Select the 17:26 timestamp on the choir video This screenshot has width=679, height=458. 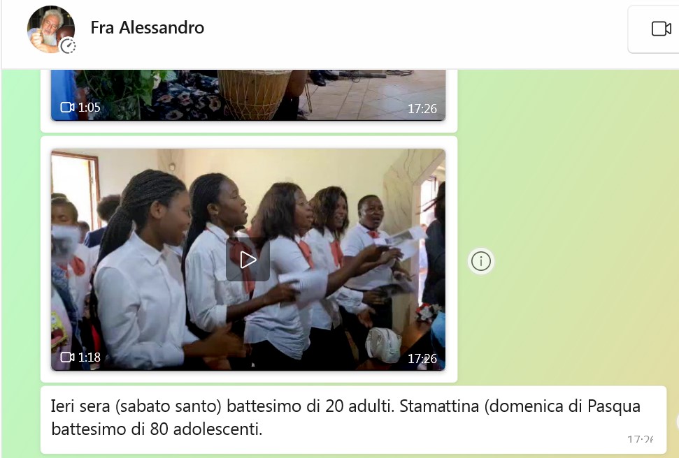click(422, 359)
